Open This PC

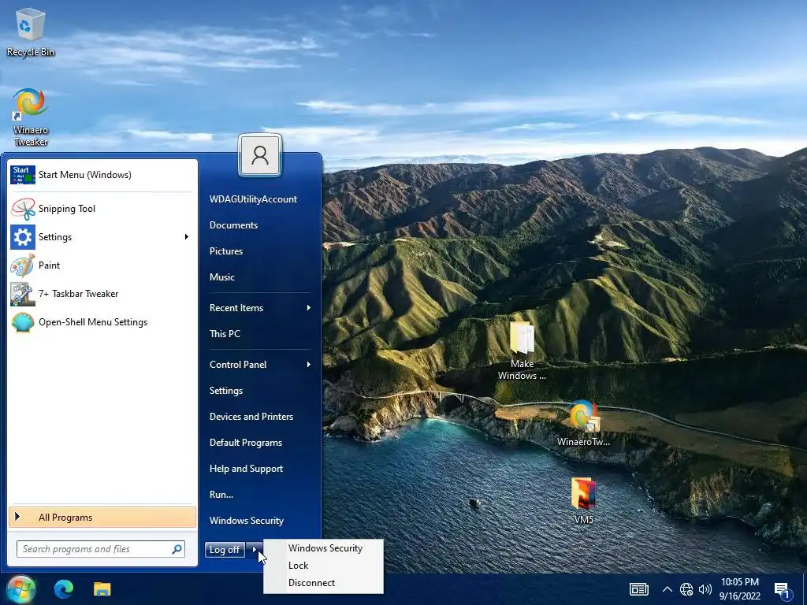pyautogui.click(x=225, y=333)
